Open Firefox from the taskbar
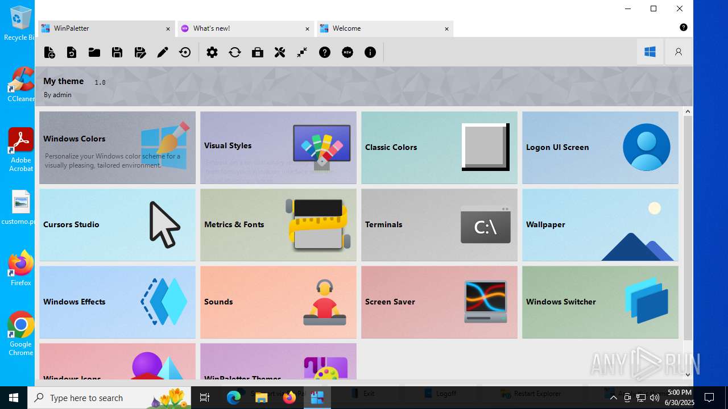Screen dimensions: 728x409 coord(289,398)
